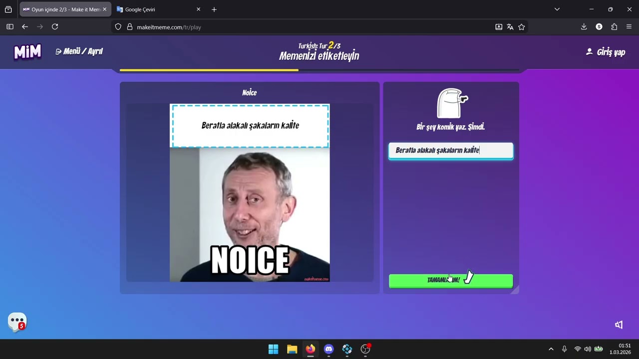This screenshot has height=359, width=639.
Task: Open Firefox View tabs icon
Action: click(x=8, y=9)
